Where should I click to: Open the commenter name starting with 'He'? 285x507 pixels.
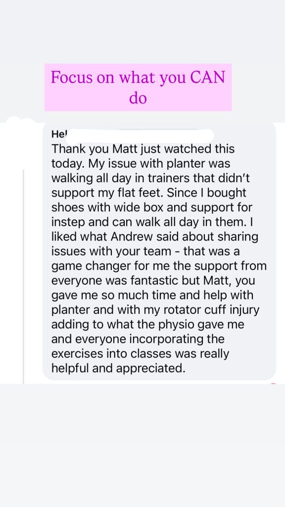(x=58, y=134)
